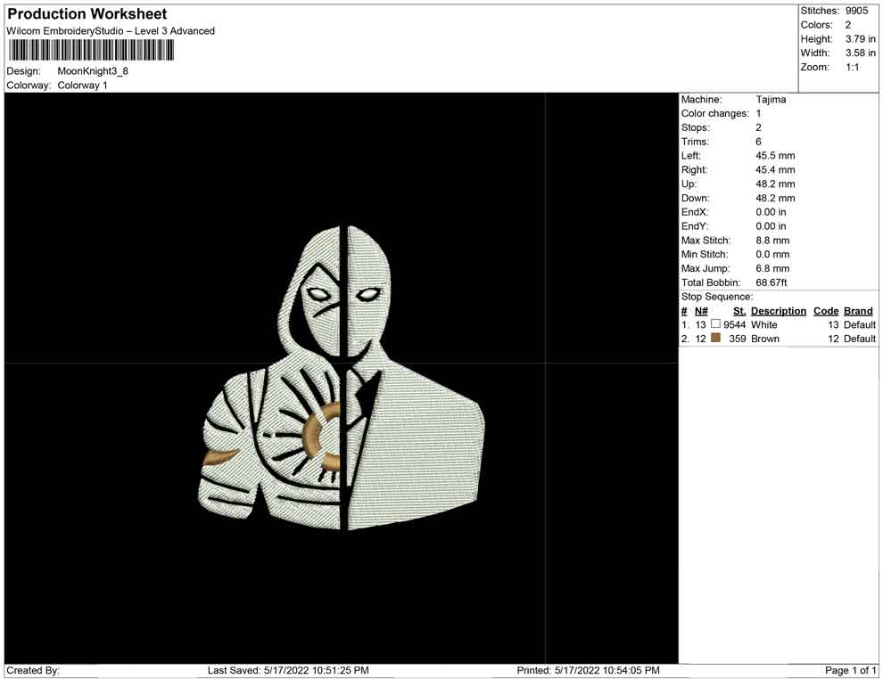883x679 pixels.
Task: Click the Colorway 1 value
Action: (x=82, y=86)
